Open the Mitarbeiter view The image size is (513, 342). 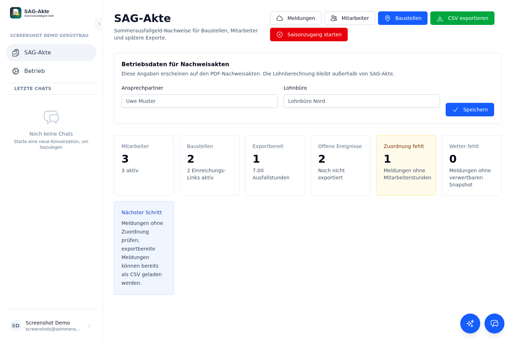349,18
